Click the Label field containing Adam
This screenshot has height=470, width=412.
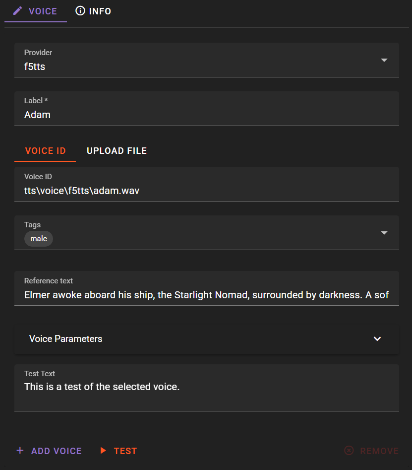(207, 109)
